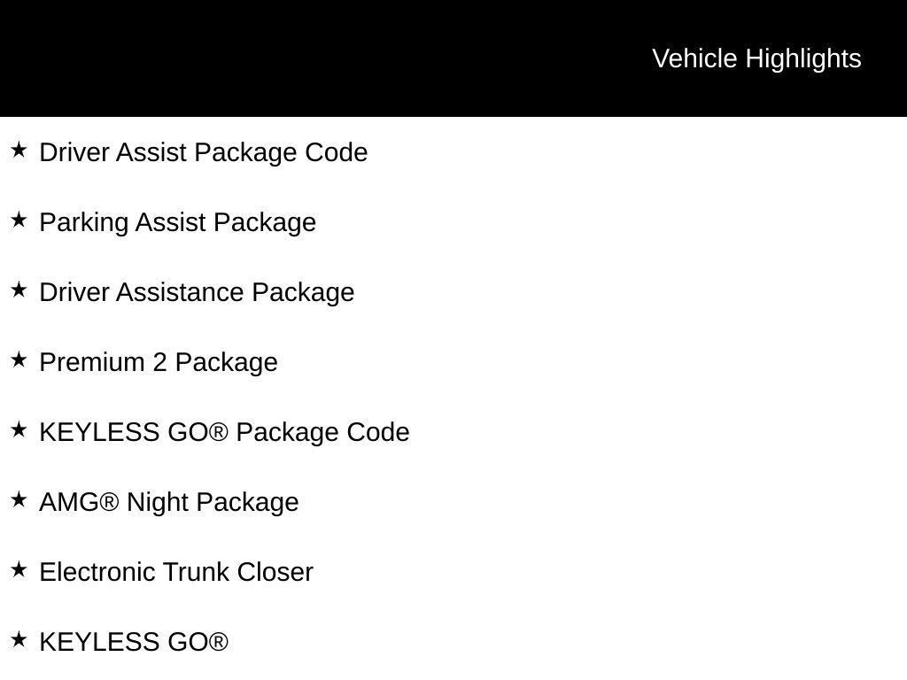The height and width of the screenshot is (680, 907).
Task: Click the star bullet next to Parking Assist Package
Action: click(x=19, y=220)
